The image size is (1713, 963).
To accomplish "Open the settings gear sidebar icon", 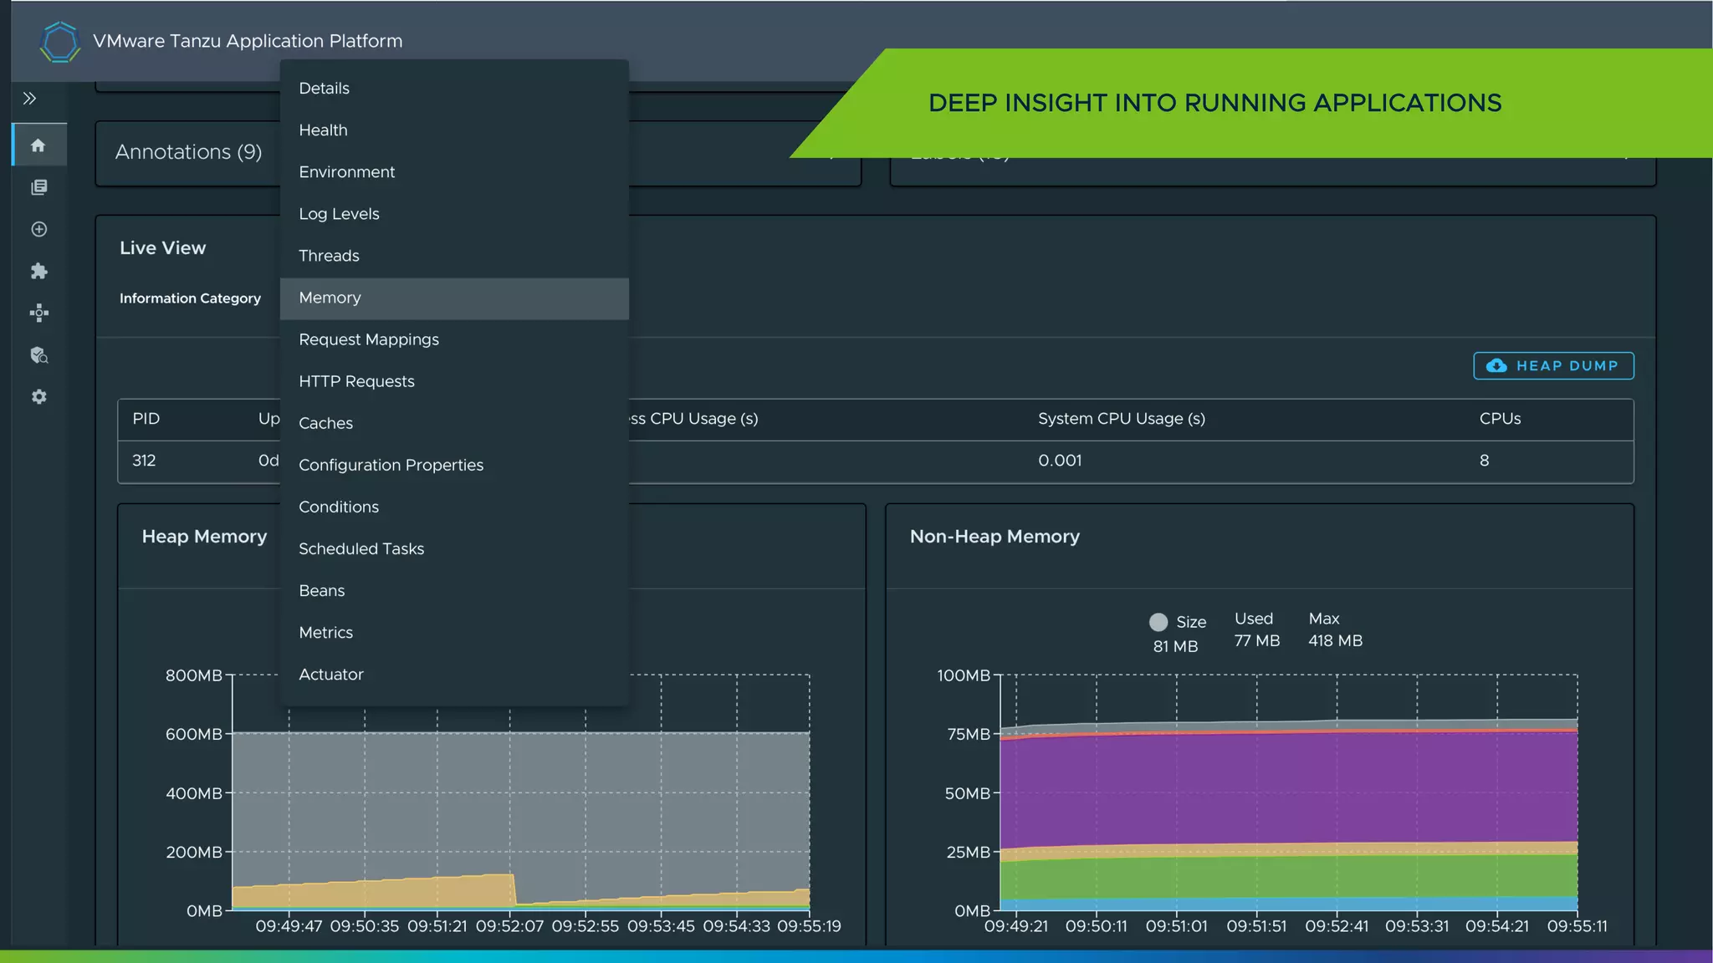I will point(38,397).
